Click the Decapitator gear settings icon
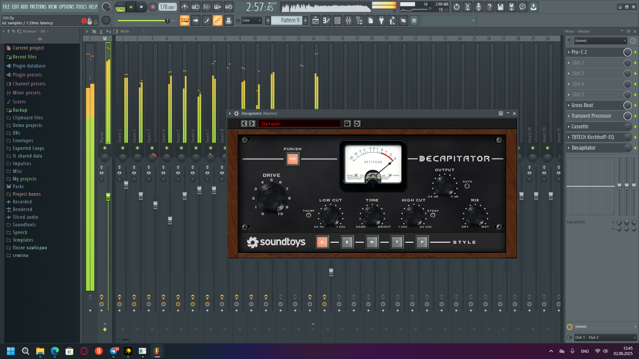639x359 pixels. 236,114
